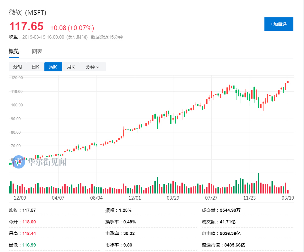304x252 pixels.
Task: Click the 12/01 date axis label
Action: (134, 198)
